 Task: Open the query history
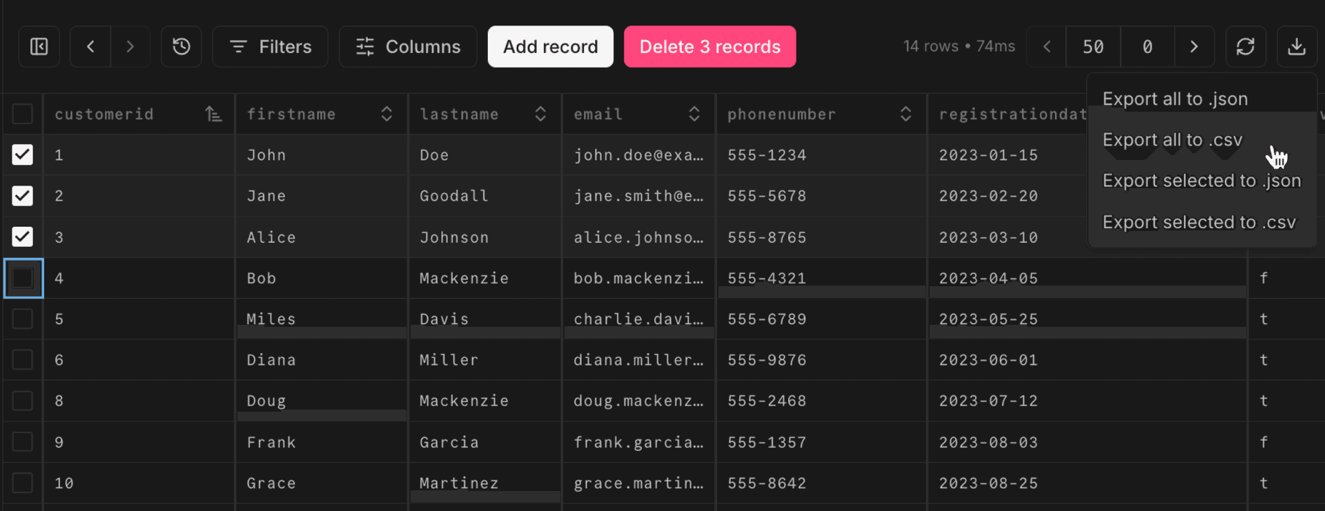click(181, 46)
